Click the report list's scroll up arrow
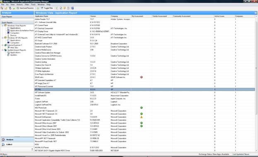This screenshot has height=157, width=258. click(x=256, y=16)
